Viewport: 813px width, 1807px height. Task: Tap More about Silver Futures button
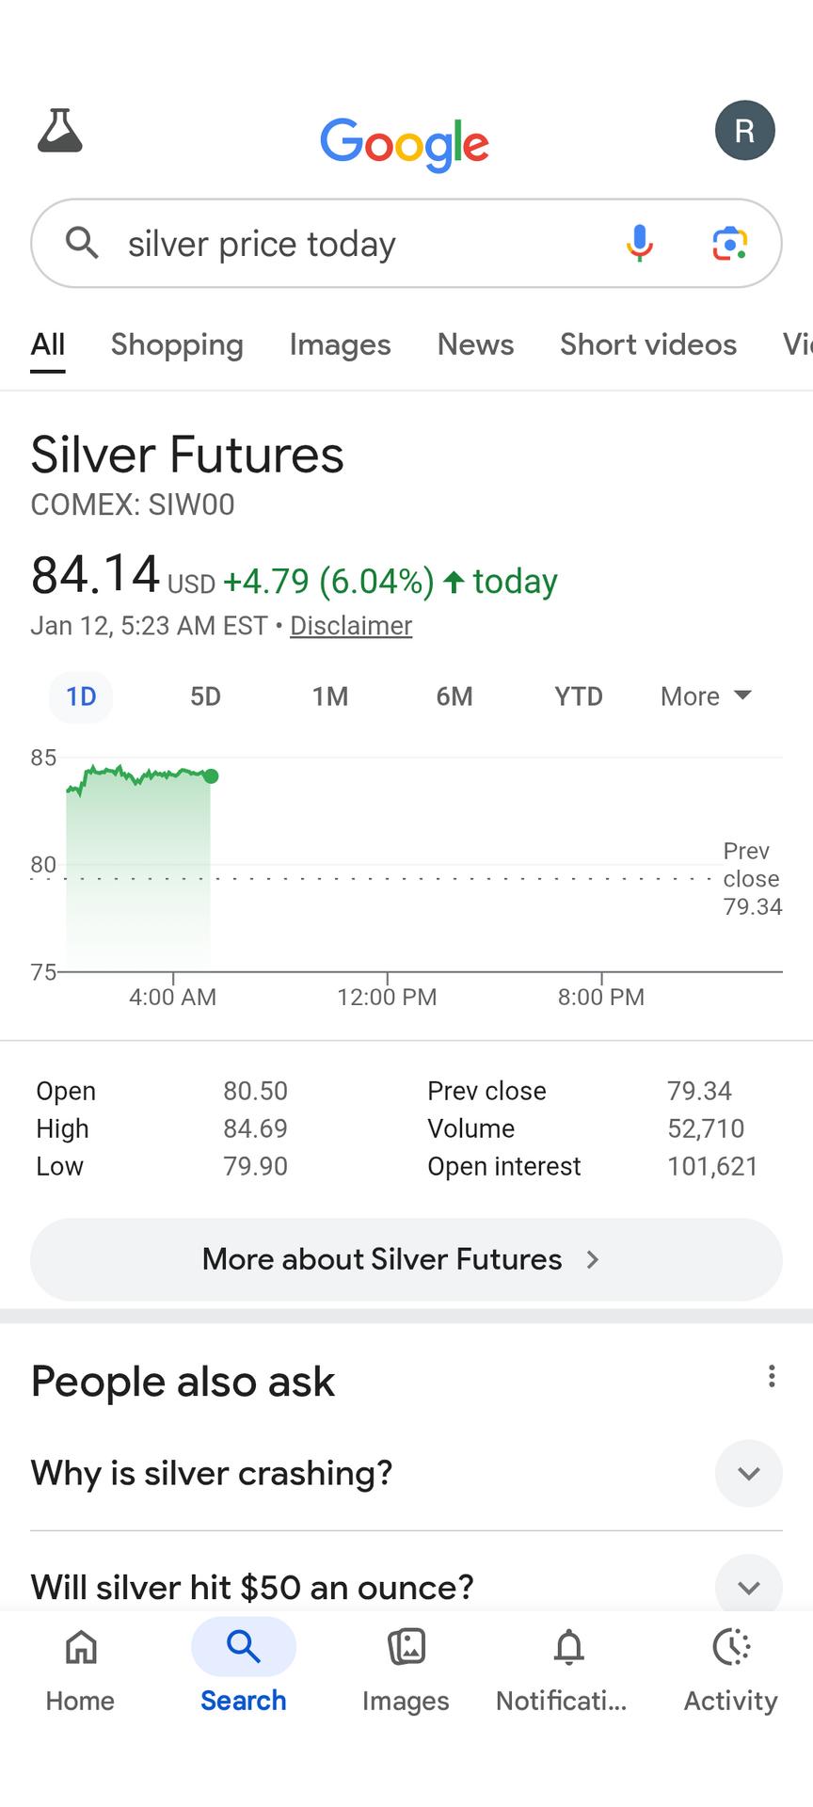coord(406,1259)
